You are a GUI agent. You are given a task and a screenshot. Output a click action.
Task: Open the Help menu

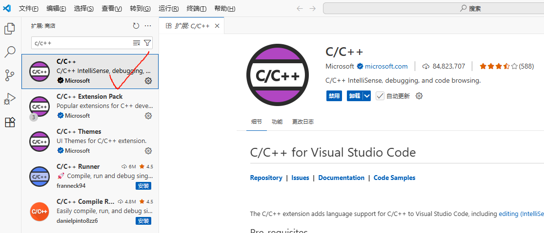pyautogui.click(x=224, y=9)
